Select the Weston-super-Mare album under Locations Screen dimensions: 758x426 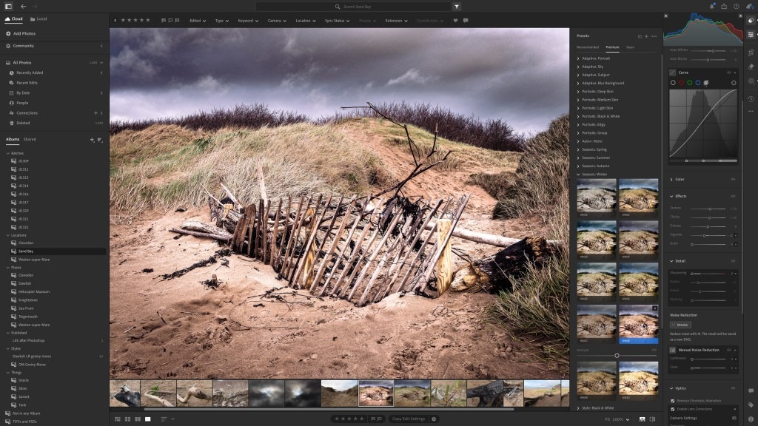(34, 260)
